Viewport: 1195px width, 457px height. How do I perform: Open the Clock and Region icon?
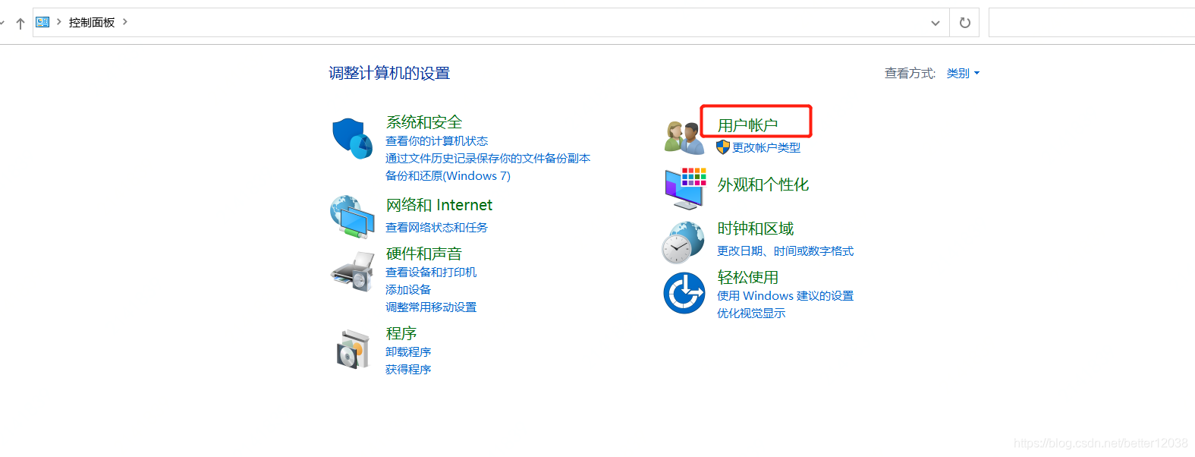coord(684,242)
